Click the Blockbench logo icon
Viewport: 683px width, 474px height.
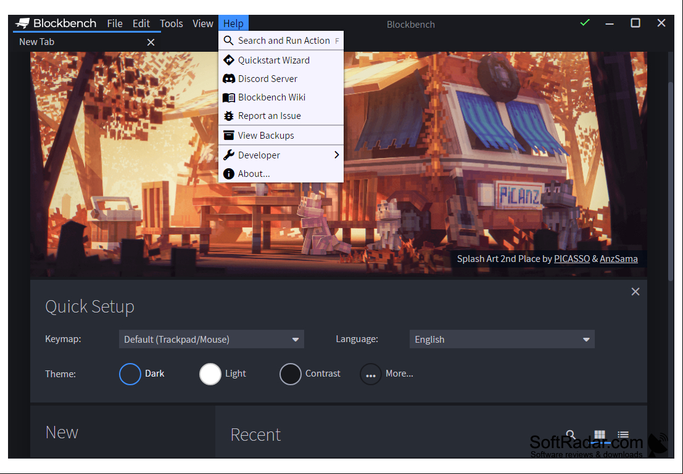[x=22, y=23]
